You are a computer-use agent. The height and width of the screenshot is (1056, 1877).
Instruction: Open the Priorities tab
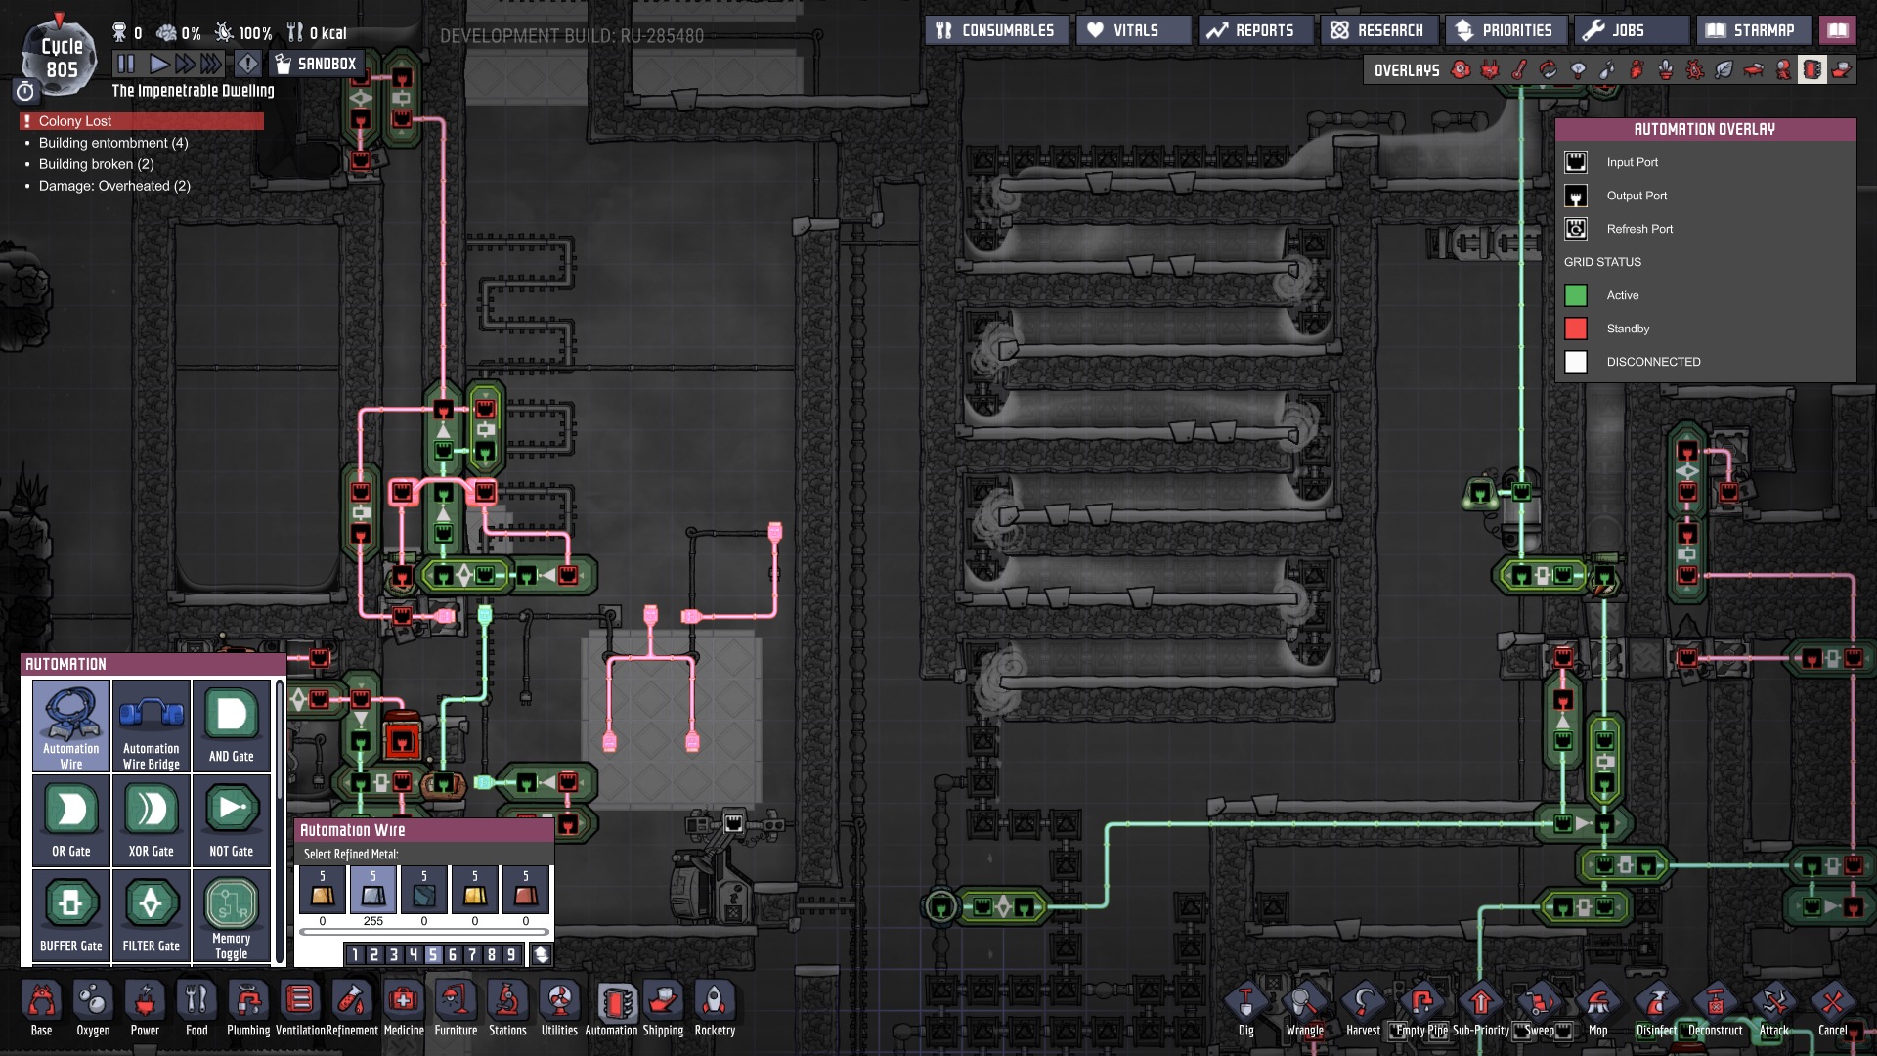click(1506, 30)
